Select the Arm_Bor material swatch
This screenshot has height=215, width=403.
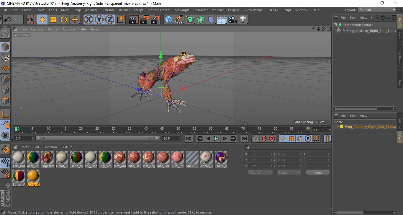click(x=19, y=159)
